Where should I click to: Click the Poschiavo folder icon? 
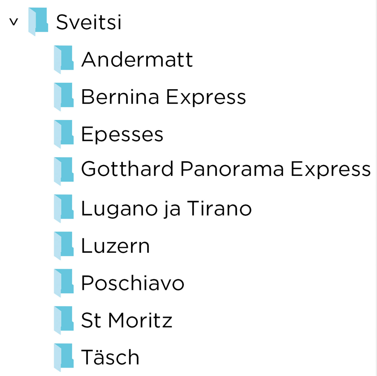coord(64,283)
